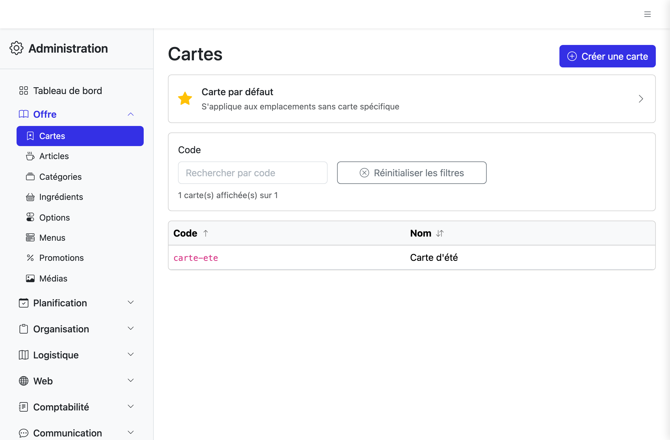The height and width of the screenshot is (440, 670).
Task: Open Menus in the sidebar
Action: (x=80, y=237)
